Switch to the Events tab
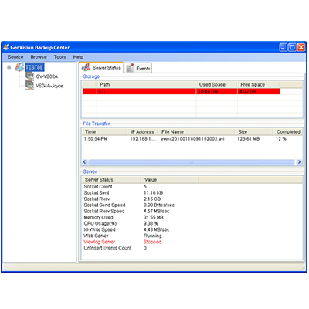 coord(138,68)
